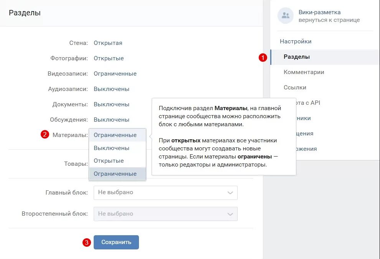
Task: Open the Вики-разметка community title link
Action: [319, 12]
